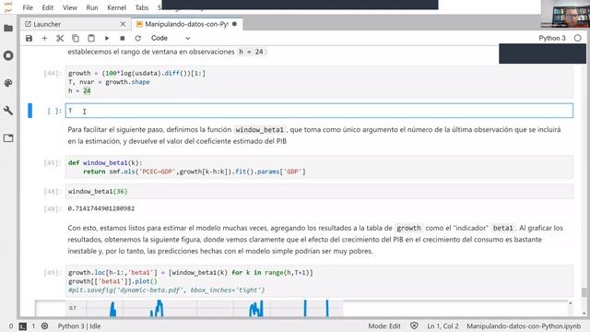Cut the selected cell with scissors icon

[x=60, y=39]
